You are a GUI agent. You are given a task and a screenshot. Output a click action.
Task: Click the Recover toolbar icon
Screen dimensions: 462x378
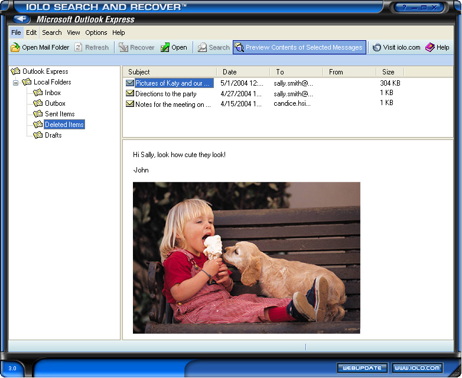[x=123, y=47]
